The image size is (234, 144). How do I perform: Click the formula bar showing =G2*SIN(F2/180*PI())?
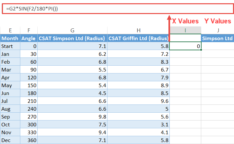click(118, 9)
